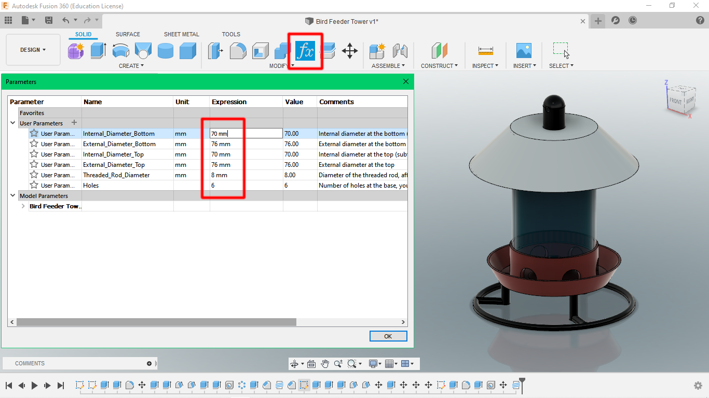Star the Threaded_Rod_Diameter parameter
This screenshot has height=398, width=709.
pyautogui.click(x=34, y=175)
